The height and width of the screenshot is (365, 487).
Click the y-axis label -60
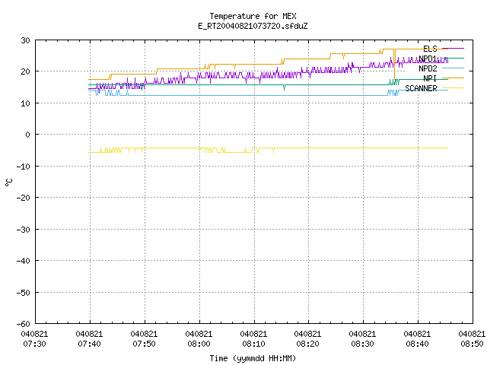(24, 324)
